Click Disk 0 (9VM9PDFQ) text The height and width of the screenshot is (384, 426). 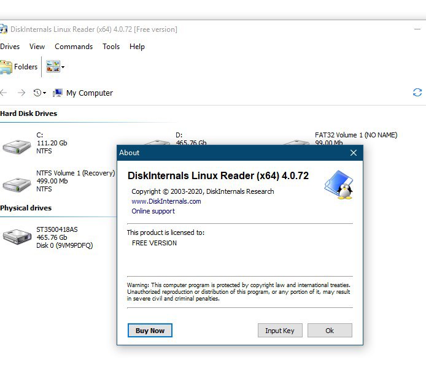pyautogui.click(x=64, y=245)
